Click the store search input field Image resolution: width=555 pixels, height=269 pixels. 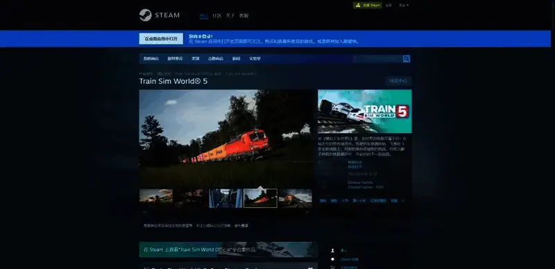tap(377, 59)
